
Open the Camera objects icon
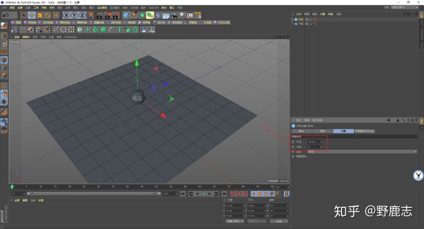point(174,15)
